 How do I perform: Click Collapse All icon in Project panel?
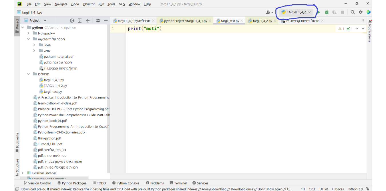[88, 20]
